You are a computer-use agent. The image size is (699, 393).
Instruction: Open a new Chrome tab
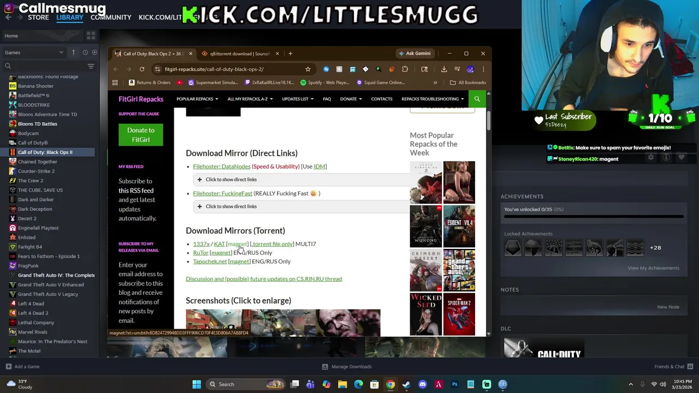pos(291,53)
